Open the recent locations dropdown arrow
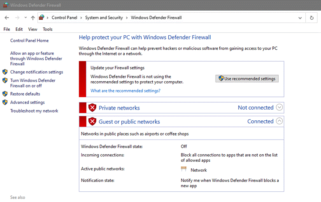321x202 pixels. point(26,18)
